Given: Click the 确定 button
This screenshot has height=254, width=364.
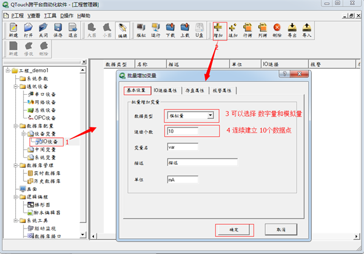Looking at the screenshot, I should (234, 230).
